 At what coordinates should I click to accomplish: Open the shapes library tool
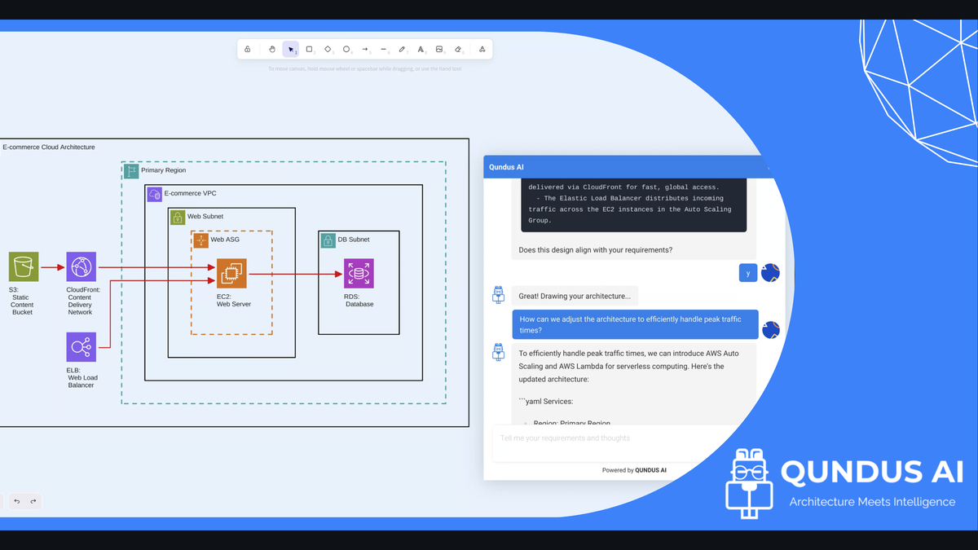point(482,50)
